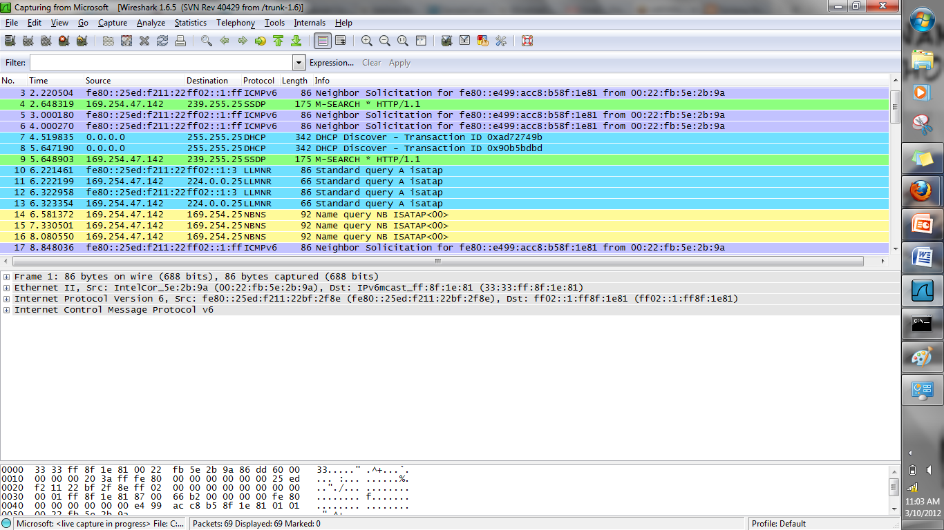Open the Telephony menu
This screenshot has height=530, width=944.
coord(235,23)
